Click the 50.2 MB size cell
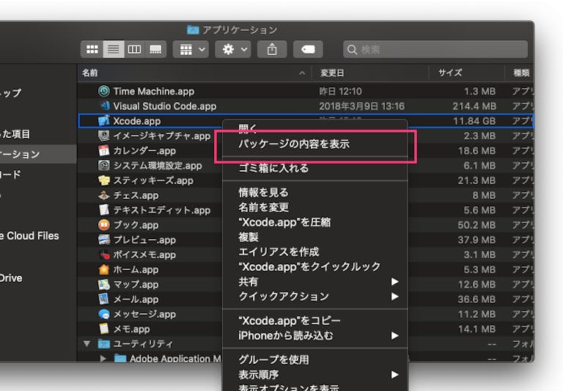 [476, 225]
